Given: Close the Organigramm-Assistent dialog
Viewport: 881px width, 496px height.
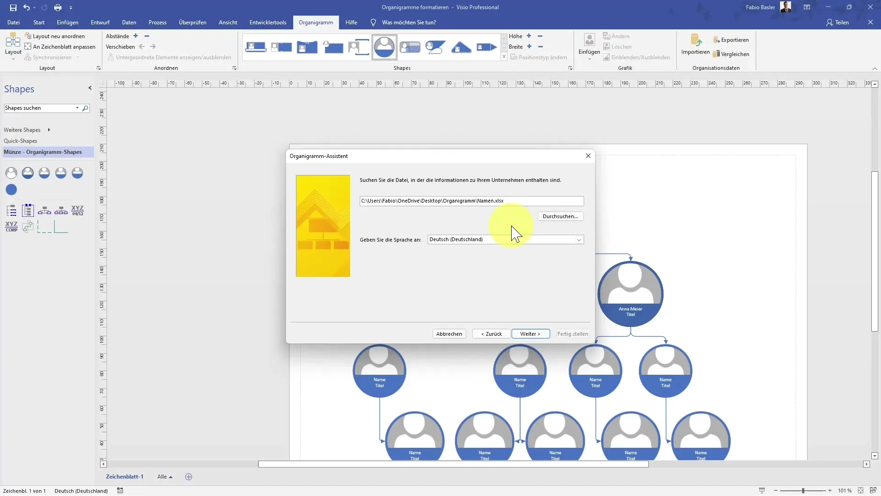Looking at the screenshot, I should pos(588,156).
